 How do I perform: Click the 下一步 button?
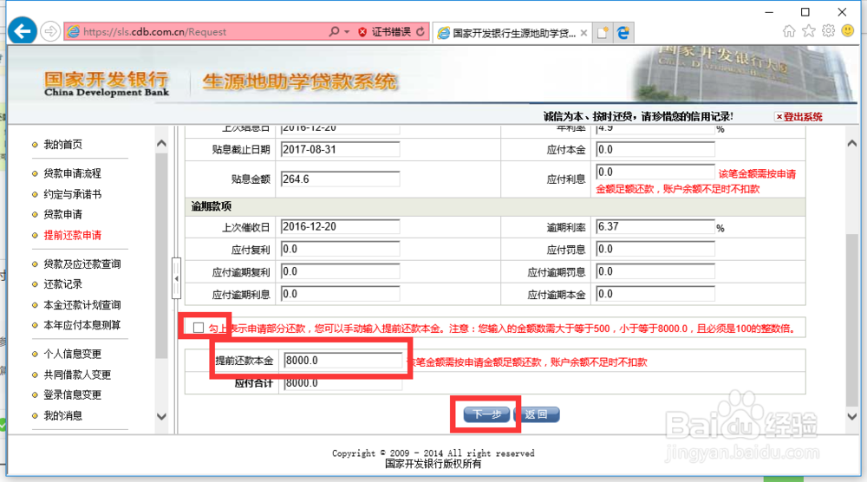486,414
